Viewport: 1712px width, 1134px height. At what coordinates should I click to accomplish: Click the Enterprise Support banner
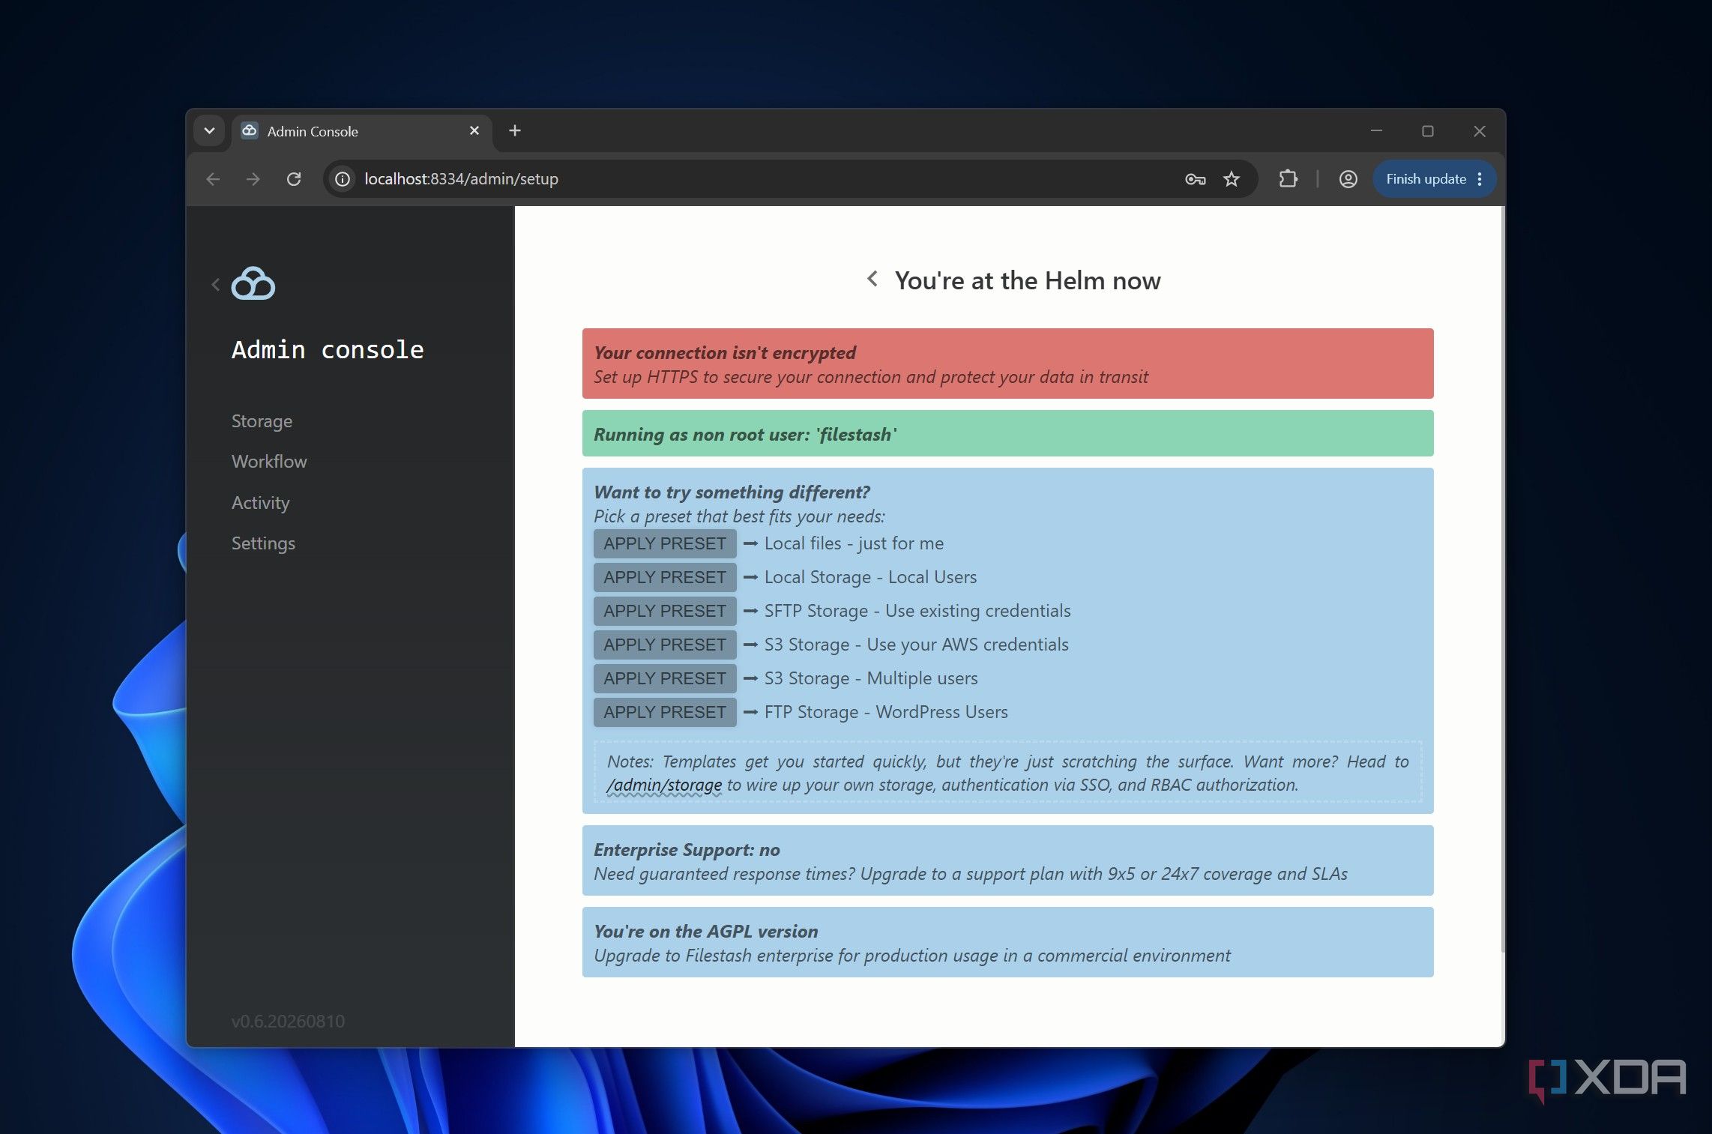[x=1007, y=860]
